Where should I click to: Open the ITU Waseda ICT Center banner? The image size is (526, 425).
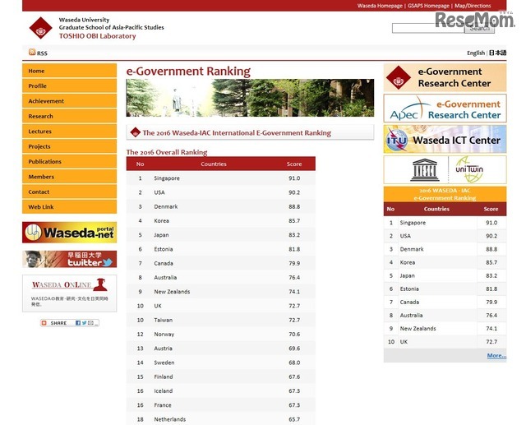click(445, 139)
